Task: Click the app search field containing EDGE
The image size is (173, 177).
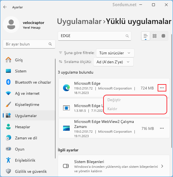Action: click(95, 36)
